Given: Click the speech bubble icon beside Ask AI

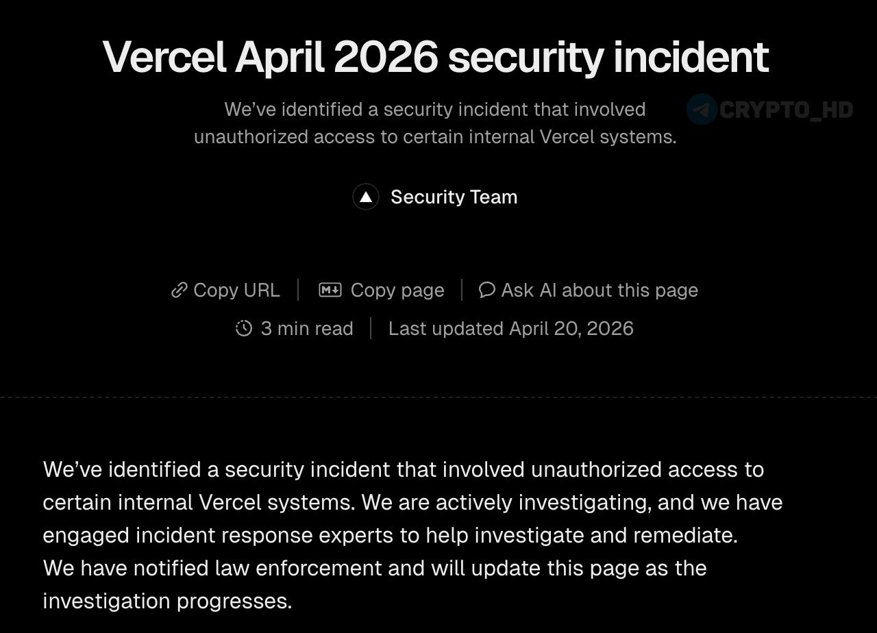Looking at the screenshot, I should [x=486, y=290].
